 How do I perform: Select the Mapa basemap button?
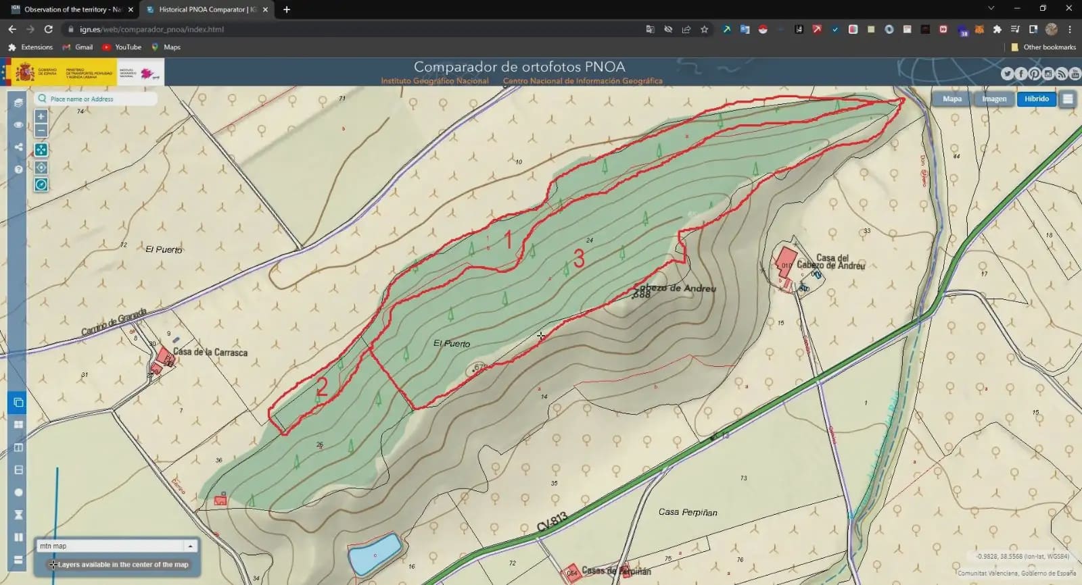point(952,99)
